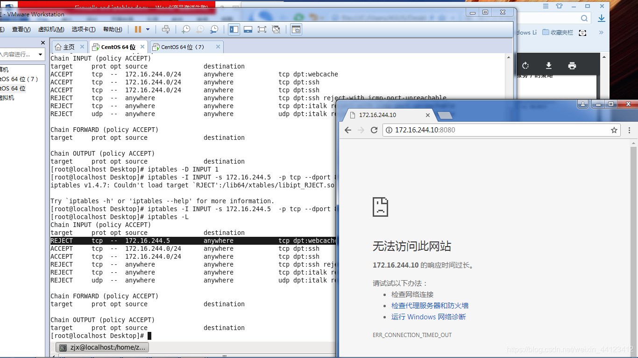This screenshot has width=638, height=358.
Task: Open the Chrome three-dot menu
Action: pyautogui.click(x=630, y=130)
